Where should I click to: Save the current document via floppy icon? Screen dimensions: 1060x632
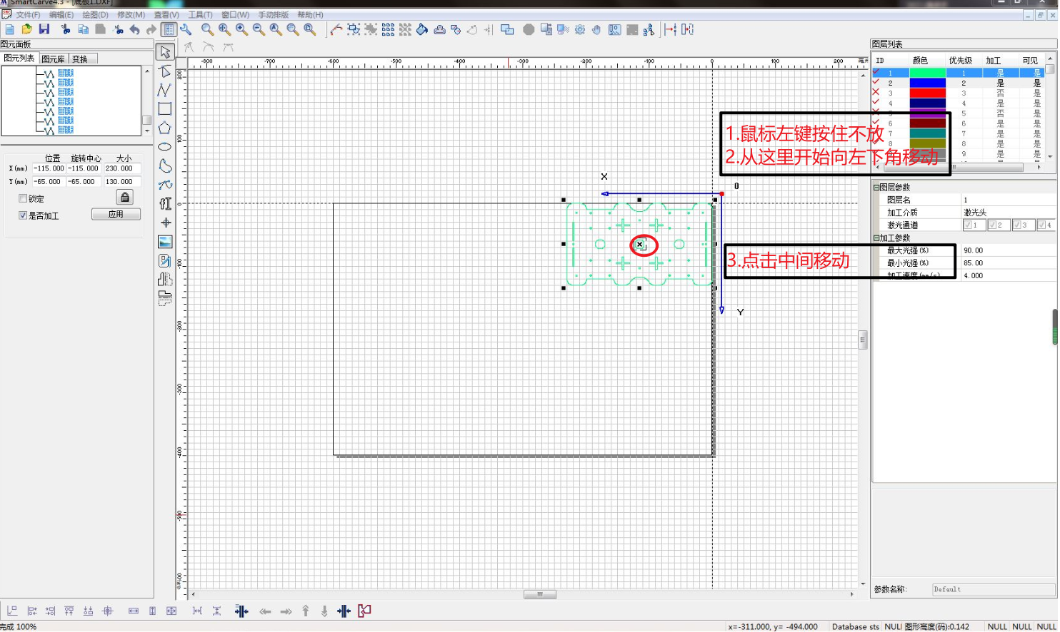coord(44,29)
